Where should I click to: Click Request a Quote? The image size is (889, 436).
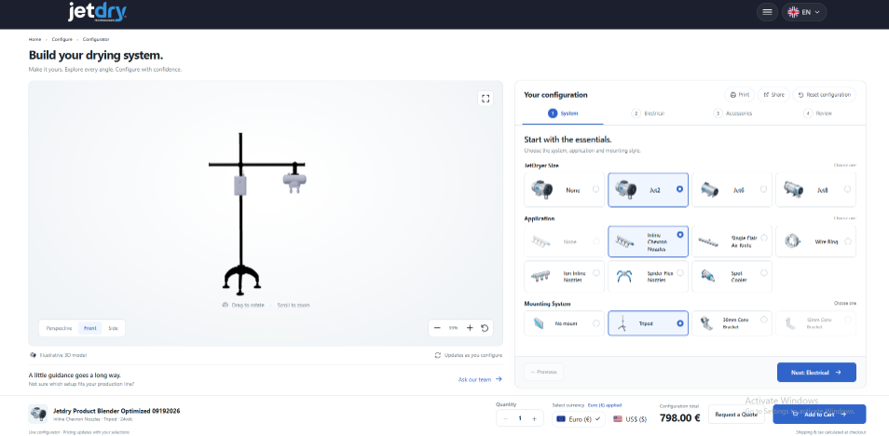(x=736, y=415)
